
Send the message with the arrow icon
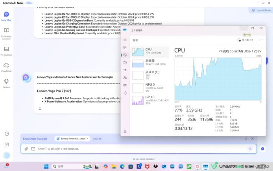(250, 149)
